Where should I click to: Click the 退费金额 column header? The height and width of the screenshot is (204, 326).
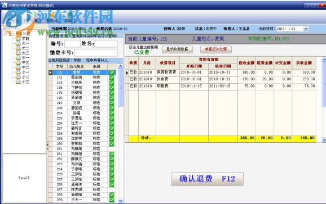(x=265, y=63)
